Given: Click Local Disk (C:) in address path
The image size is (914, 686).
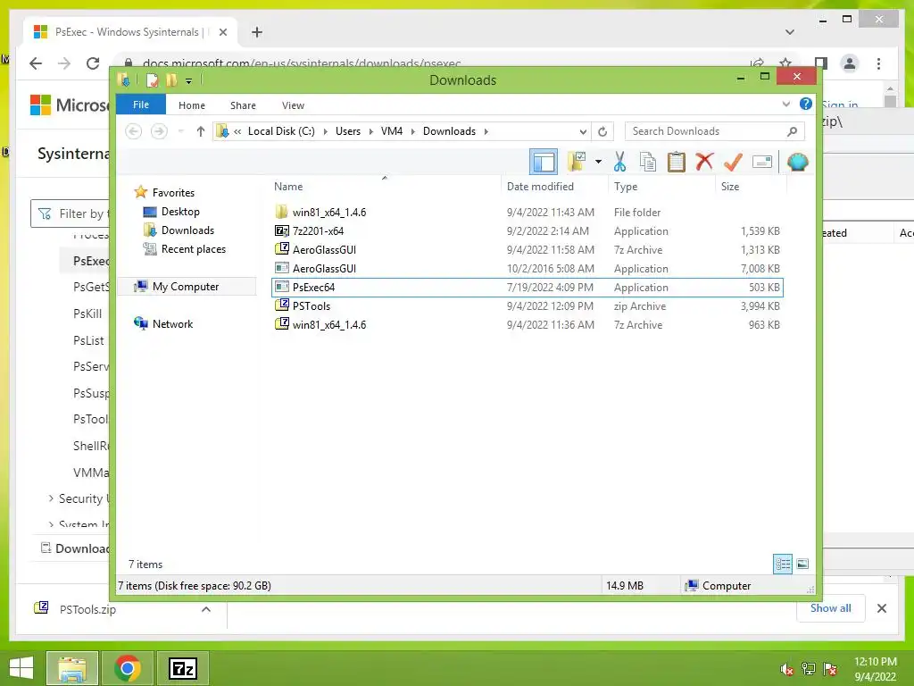Looking at the screenshot, I should 281,131.
